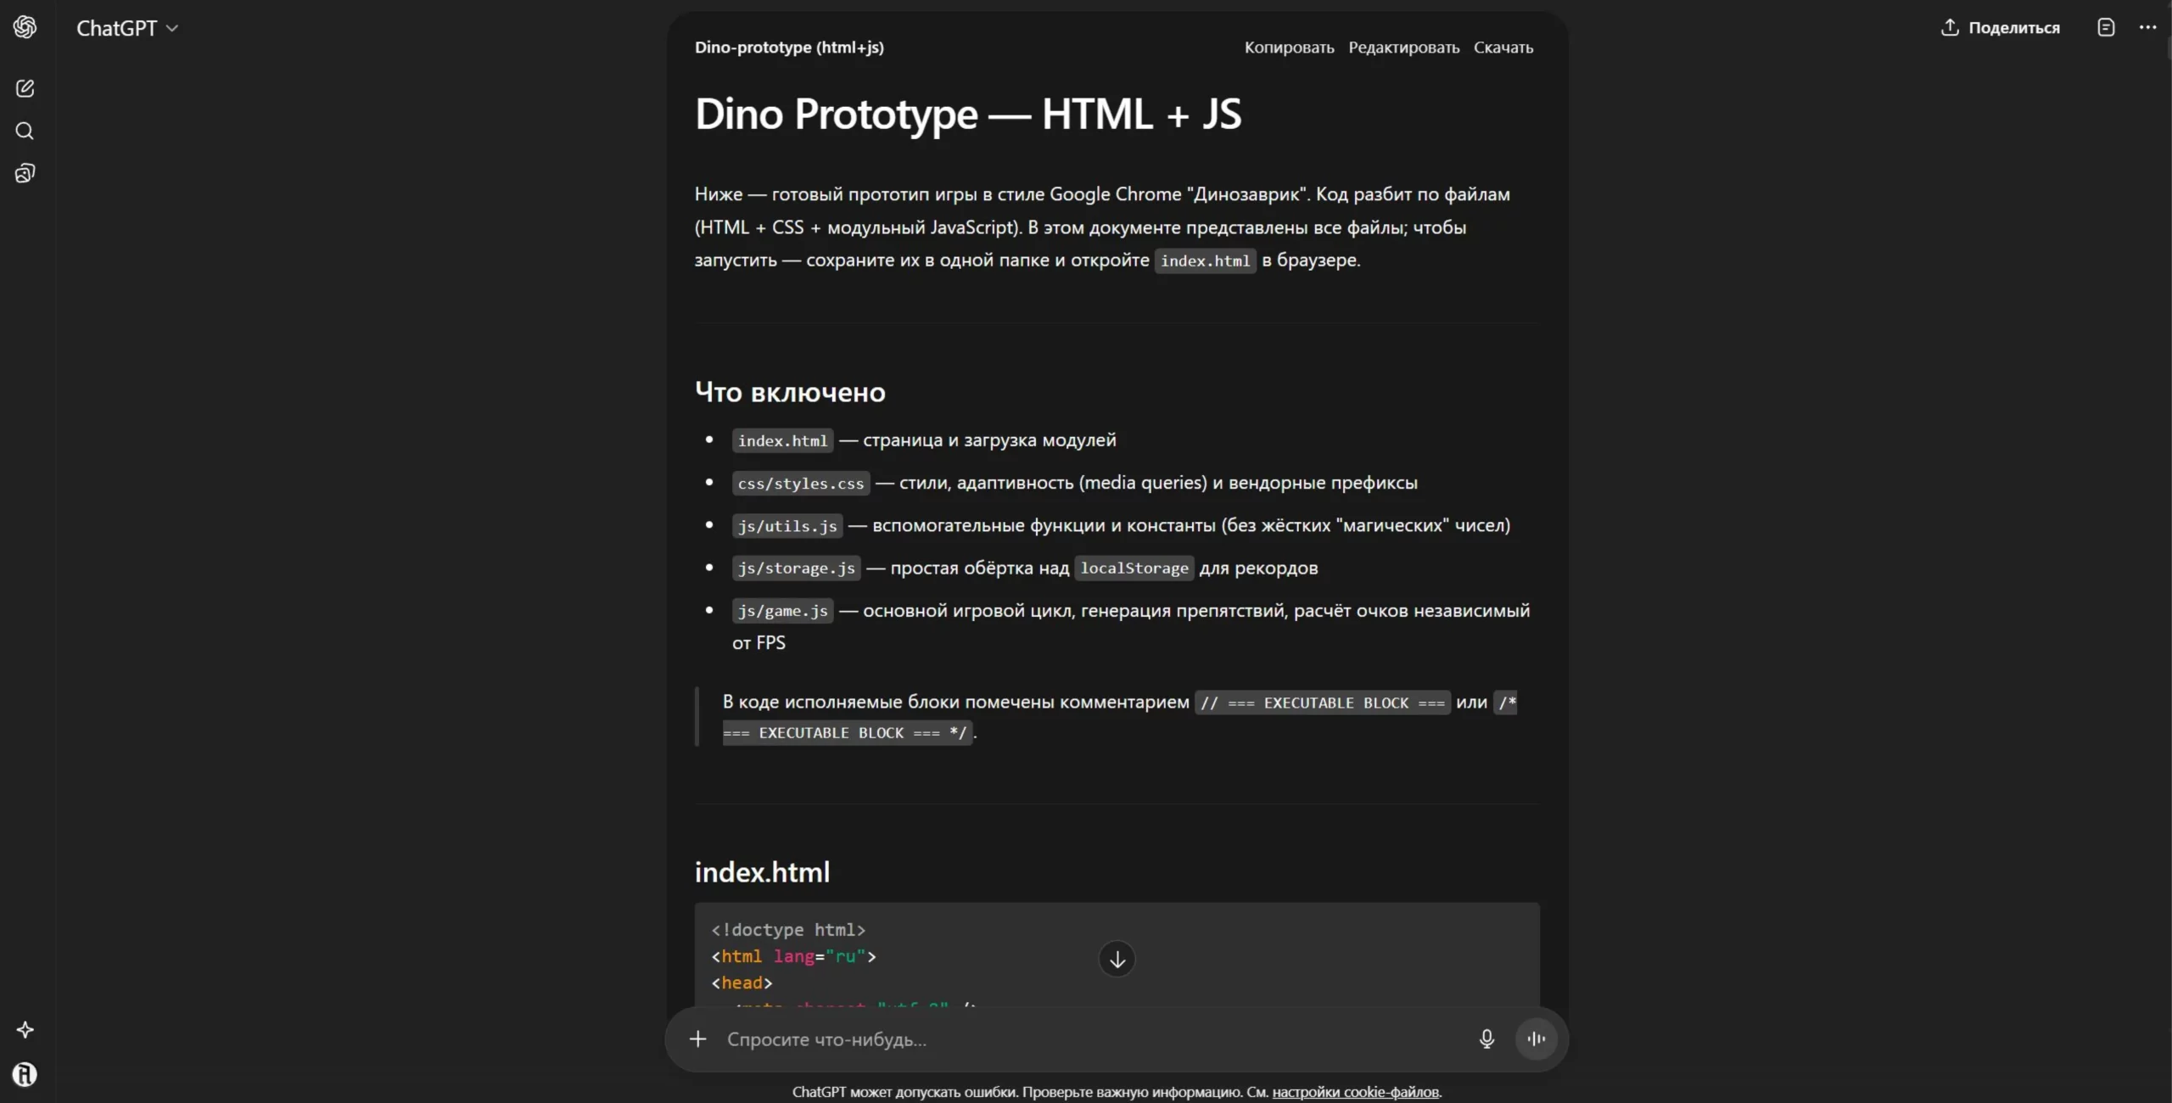
Task: Click the plus attach icon
Action: [697, 1039]
